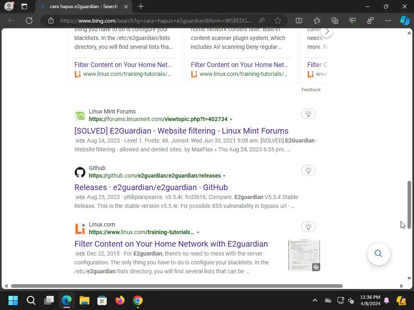Open Collections panel
The image size is (414, 310).
point(334,21)
